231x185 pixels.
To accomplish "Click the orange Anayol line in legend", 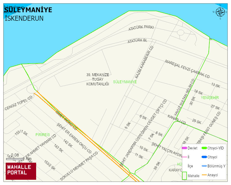I will tap(204, 175).
